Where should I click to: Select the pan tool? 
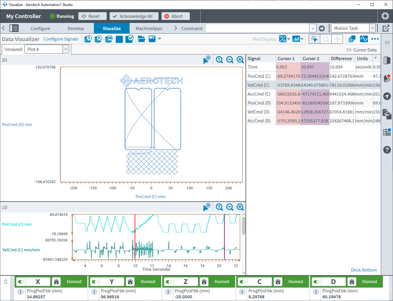337,39
